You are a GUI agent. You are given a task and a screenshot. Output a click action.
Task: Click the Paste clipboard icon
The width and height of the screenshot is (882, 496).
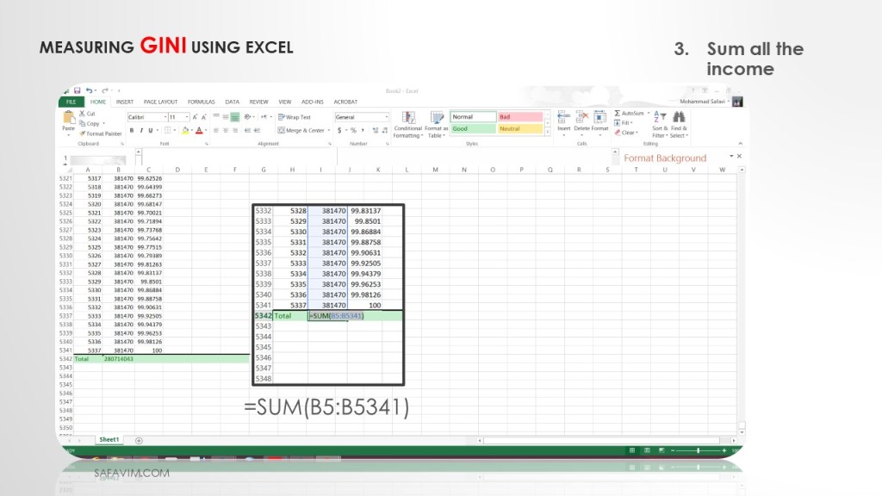pos(67,118)
